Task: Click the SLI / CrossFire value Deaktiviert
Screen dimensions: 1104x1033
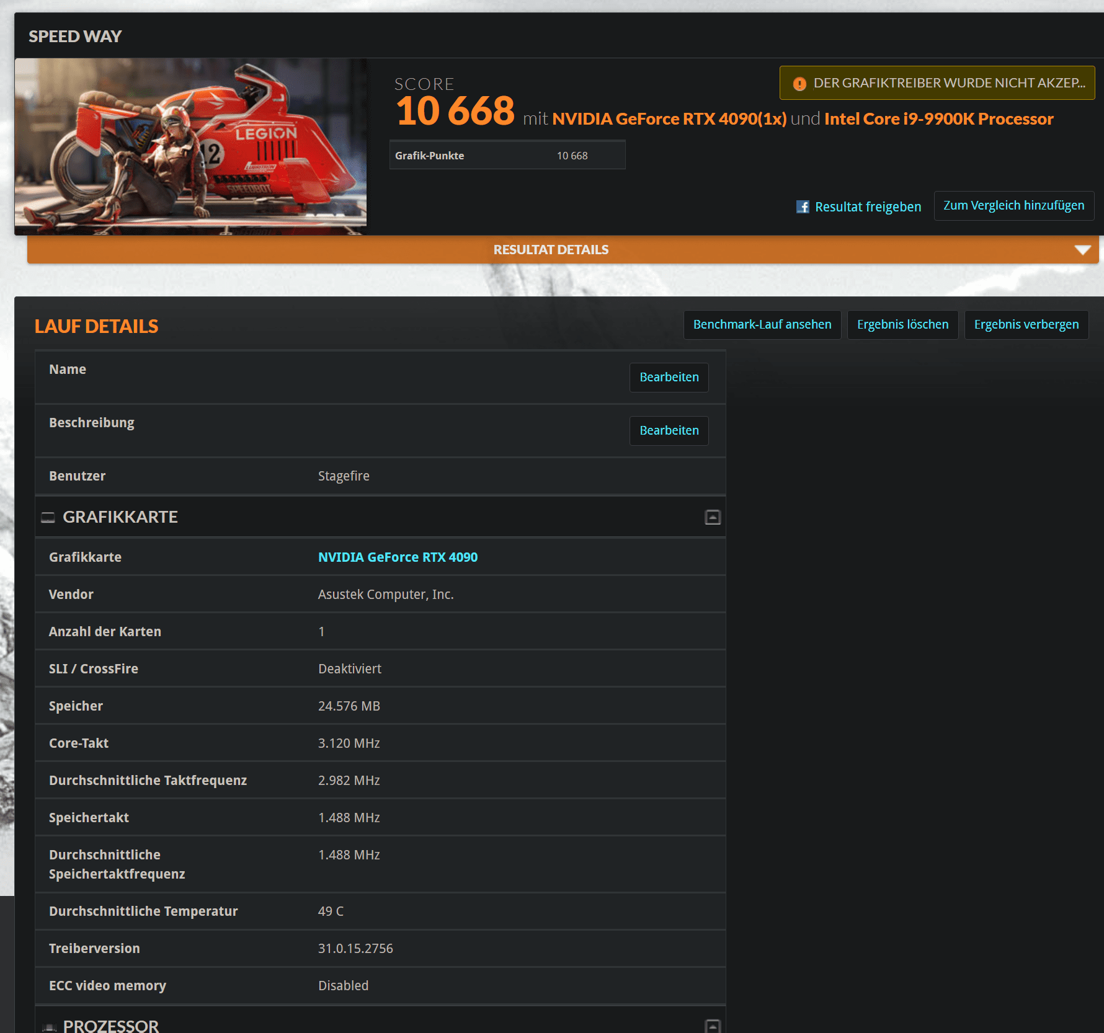Action: pyautogui.click(x=350, y=669)
